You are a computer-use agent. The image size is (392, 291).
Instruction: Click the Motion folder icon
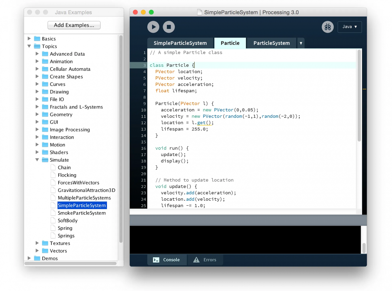(45, 145)
